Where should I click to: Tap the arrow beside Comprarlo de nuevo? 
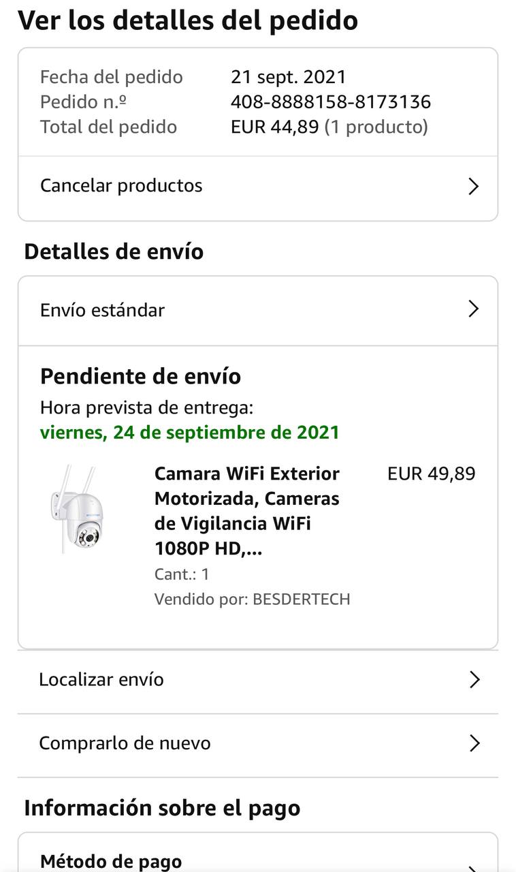point(474,743)
